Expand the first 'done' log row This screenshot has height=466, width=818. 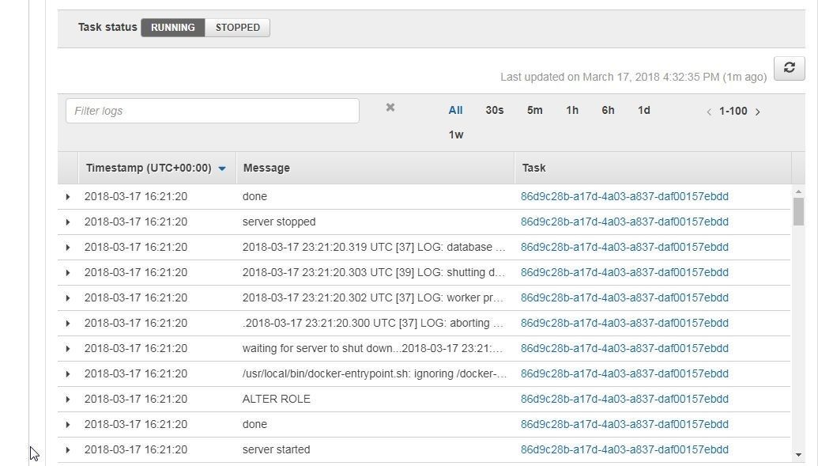[68, 197]
